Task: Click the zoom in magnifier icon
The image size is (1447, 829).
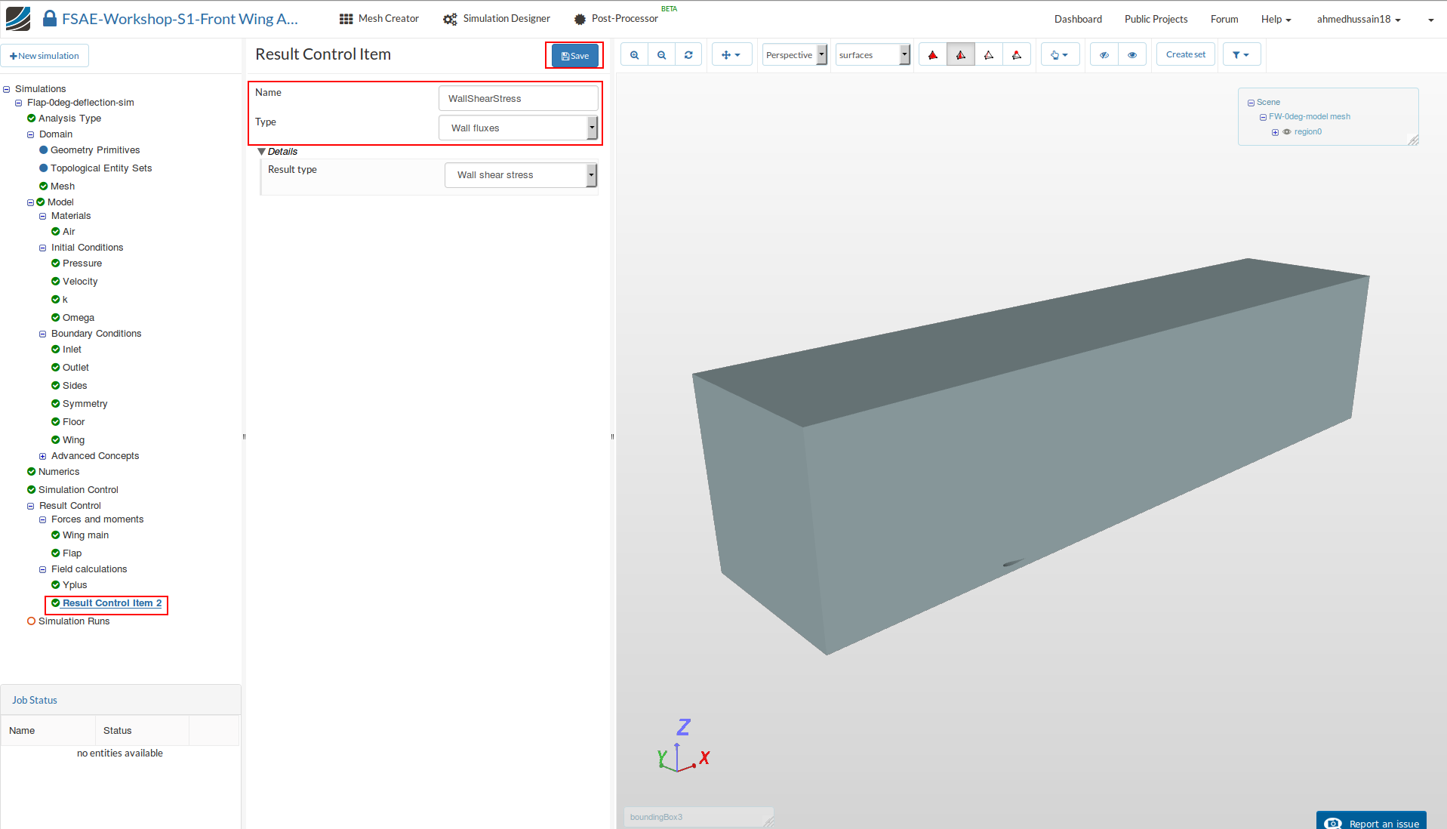Action: tap(634, 55)
